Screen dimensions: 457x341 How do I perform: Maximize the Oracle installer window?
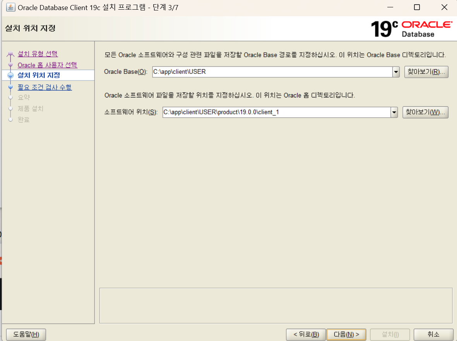pos(417,7)
